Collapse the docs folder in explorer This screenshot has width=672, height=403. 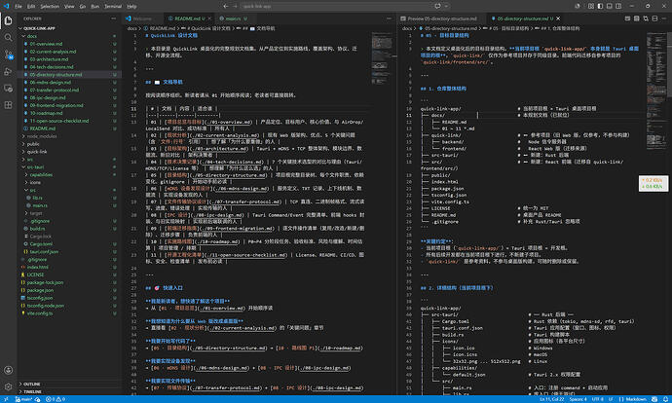68,36
